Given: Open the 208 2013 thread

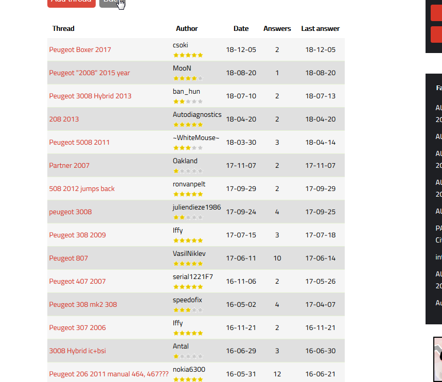Looking at the screenshot, I should (64, 119).
